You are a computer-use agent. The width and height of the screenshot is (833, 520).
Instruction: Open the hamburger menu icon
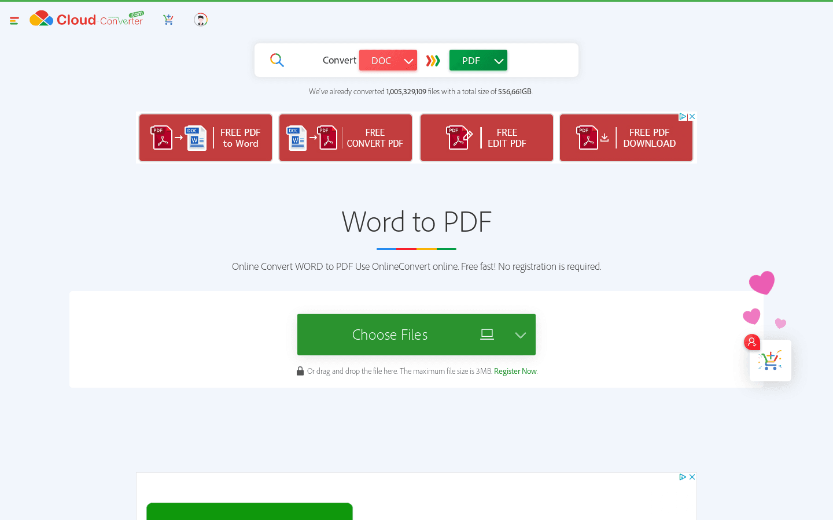tap(14, 19)
